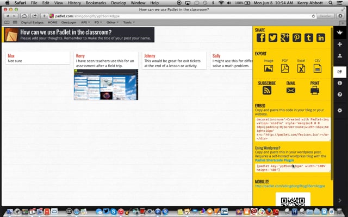Open the Bookmarks menu
This screenshot has height=217, width=348.
point(96,3)
